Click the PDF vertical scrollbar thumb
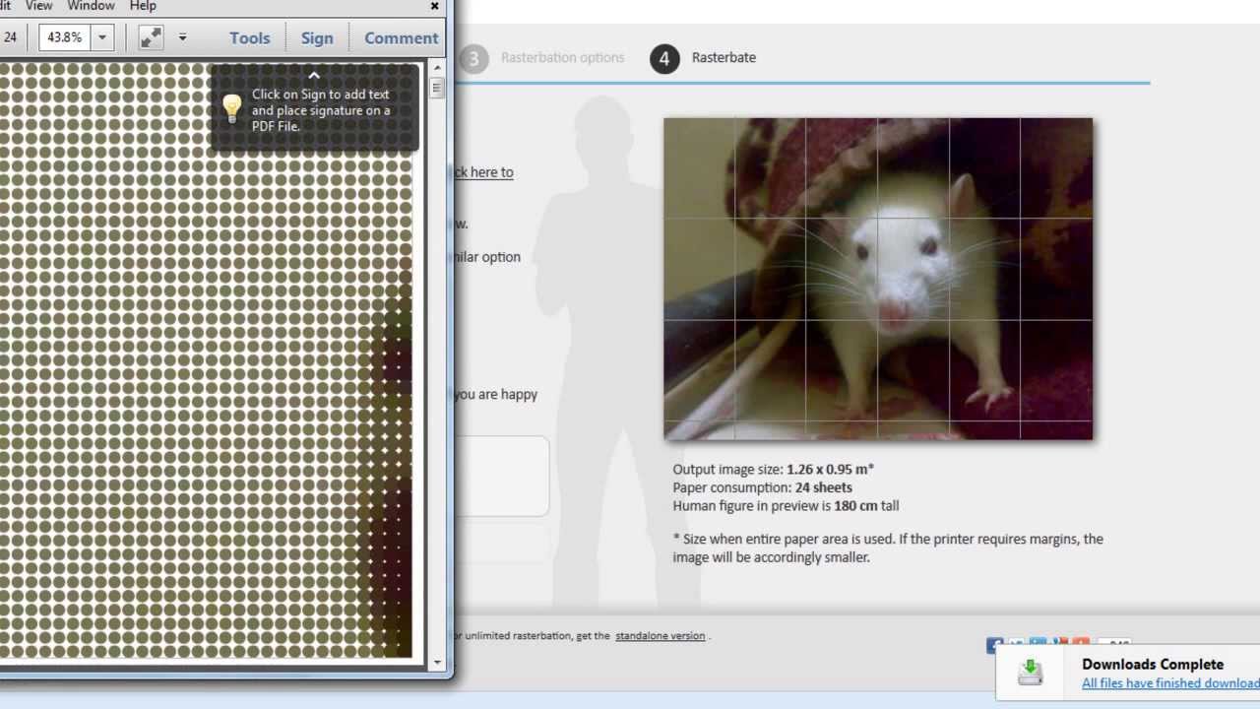The height and width of the screenshot is (709, 1260). [x=437, y=88]
